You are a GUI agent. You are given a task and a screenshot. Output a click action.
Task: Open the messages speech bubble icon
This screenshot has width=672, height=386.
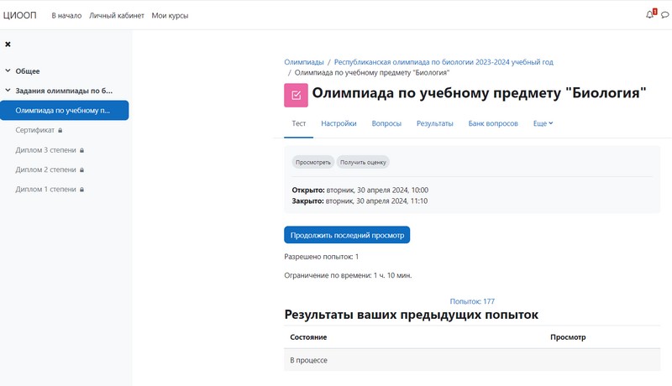point(665,15)
